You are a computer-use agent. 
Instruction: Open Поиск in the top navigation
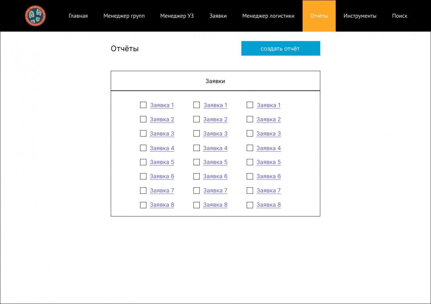400,16
